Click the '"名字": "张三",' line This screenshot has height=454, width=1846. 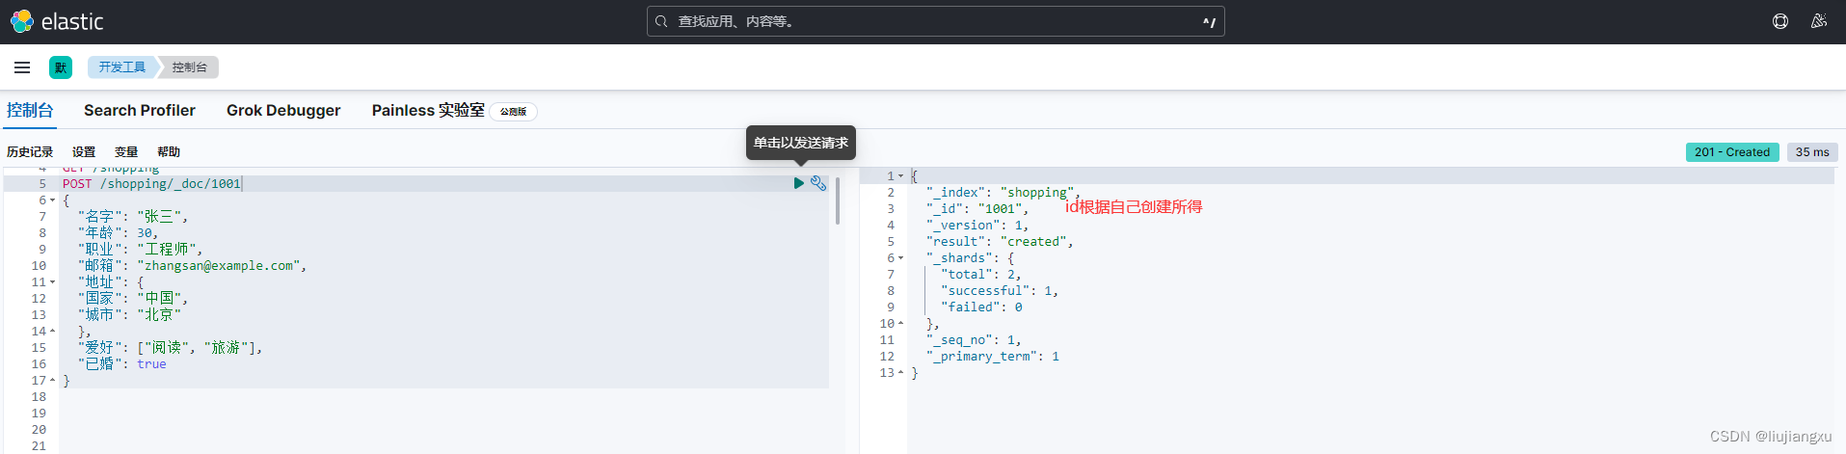tap(133, 217)
